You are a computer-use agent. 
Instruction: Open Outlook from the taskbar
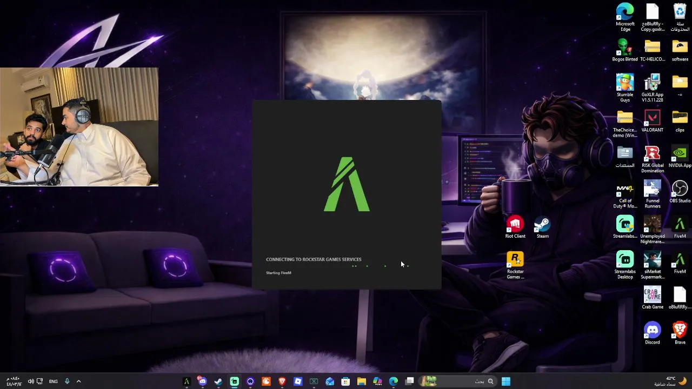click(330, 381)
